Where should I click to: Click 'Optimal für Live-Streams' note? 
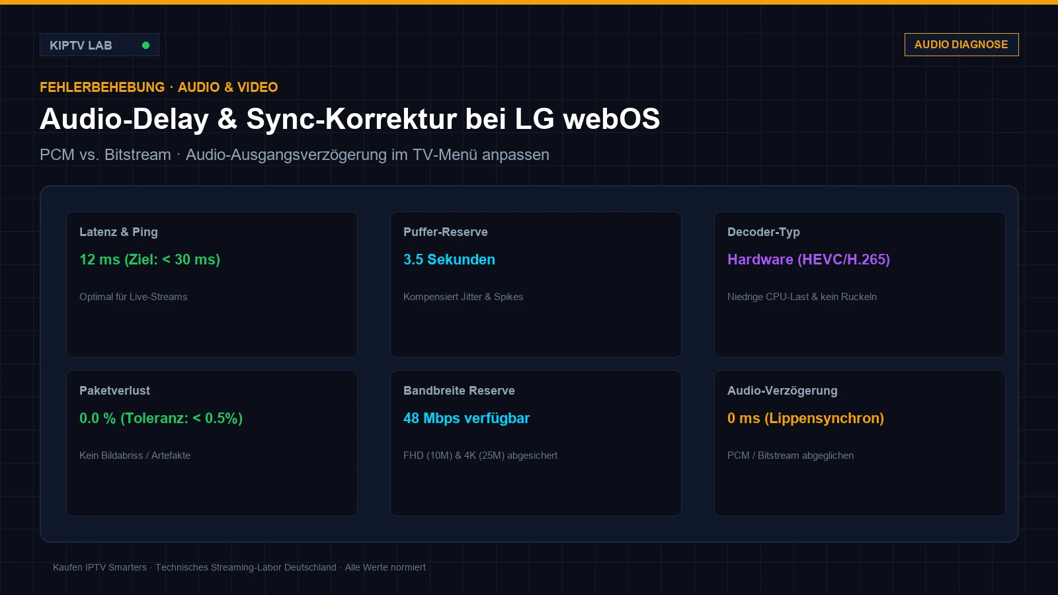click(133, 297)
